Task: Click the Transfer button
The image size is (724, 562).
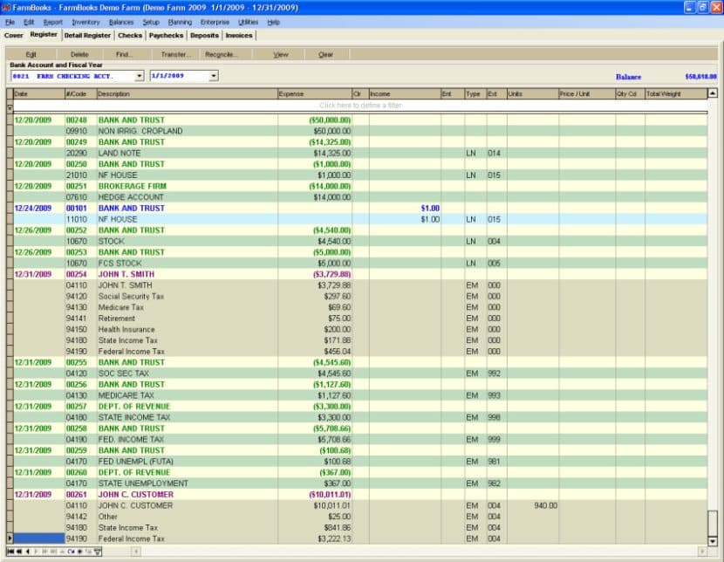Action: tap(175, 54)
